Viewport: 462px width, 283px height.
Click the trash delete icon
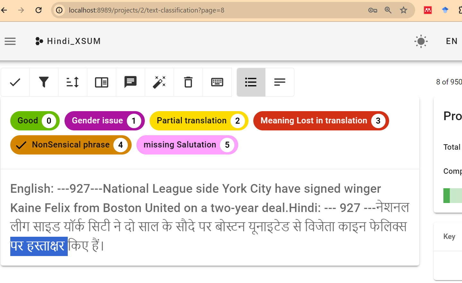tap(188, 82)
